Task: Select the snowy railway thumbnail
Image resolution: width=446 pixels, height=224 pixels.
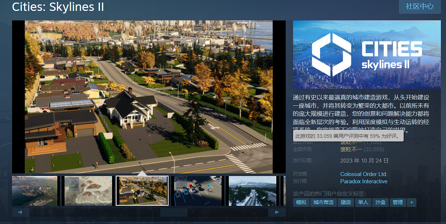Action: pos(252,191)
